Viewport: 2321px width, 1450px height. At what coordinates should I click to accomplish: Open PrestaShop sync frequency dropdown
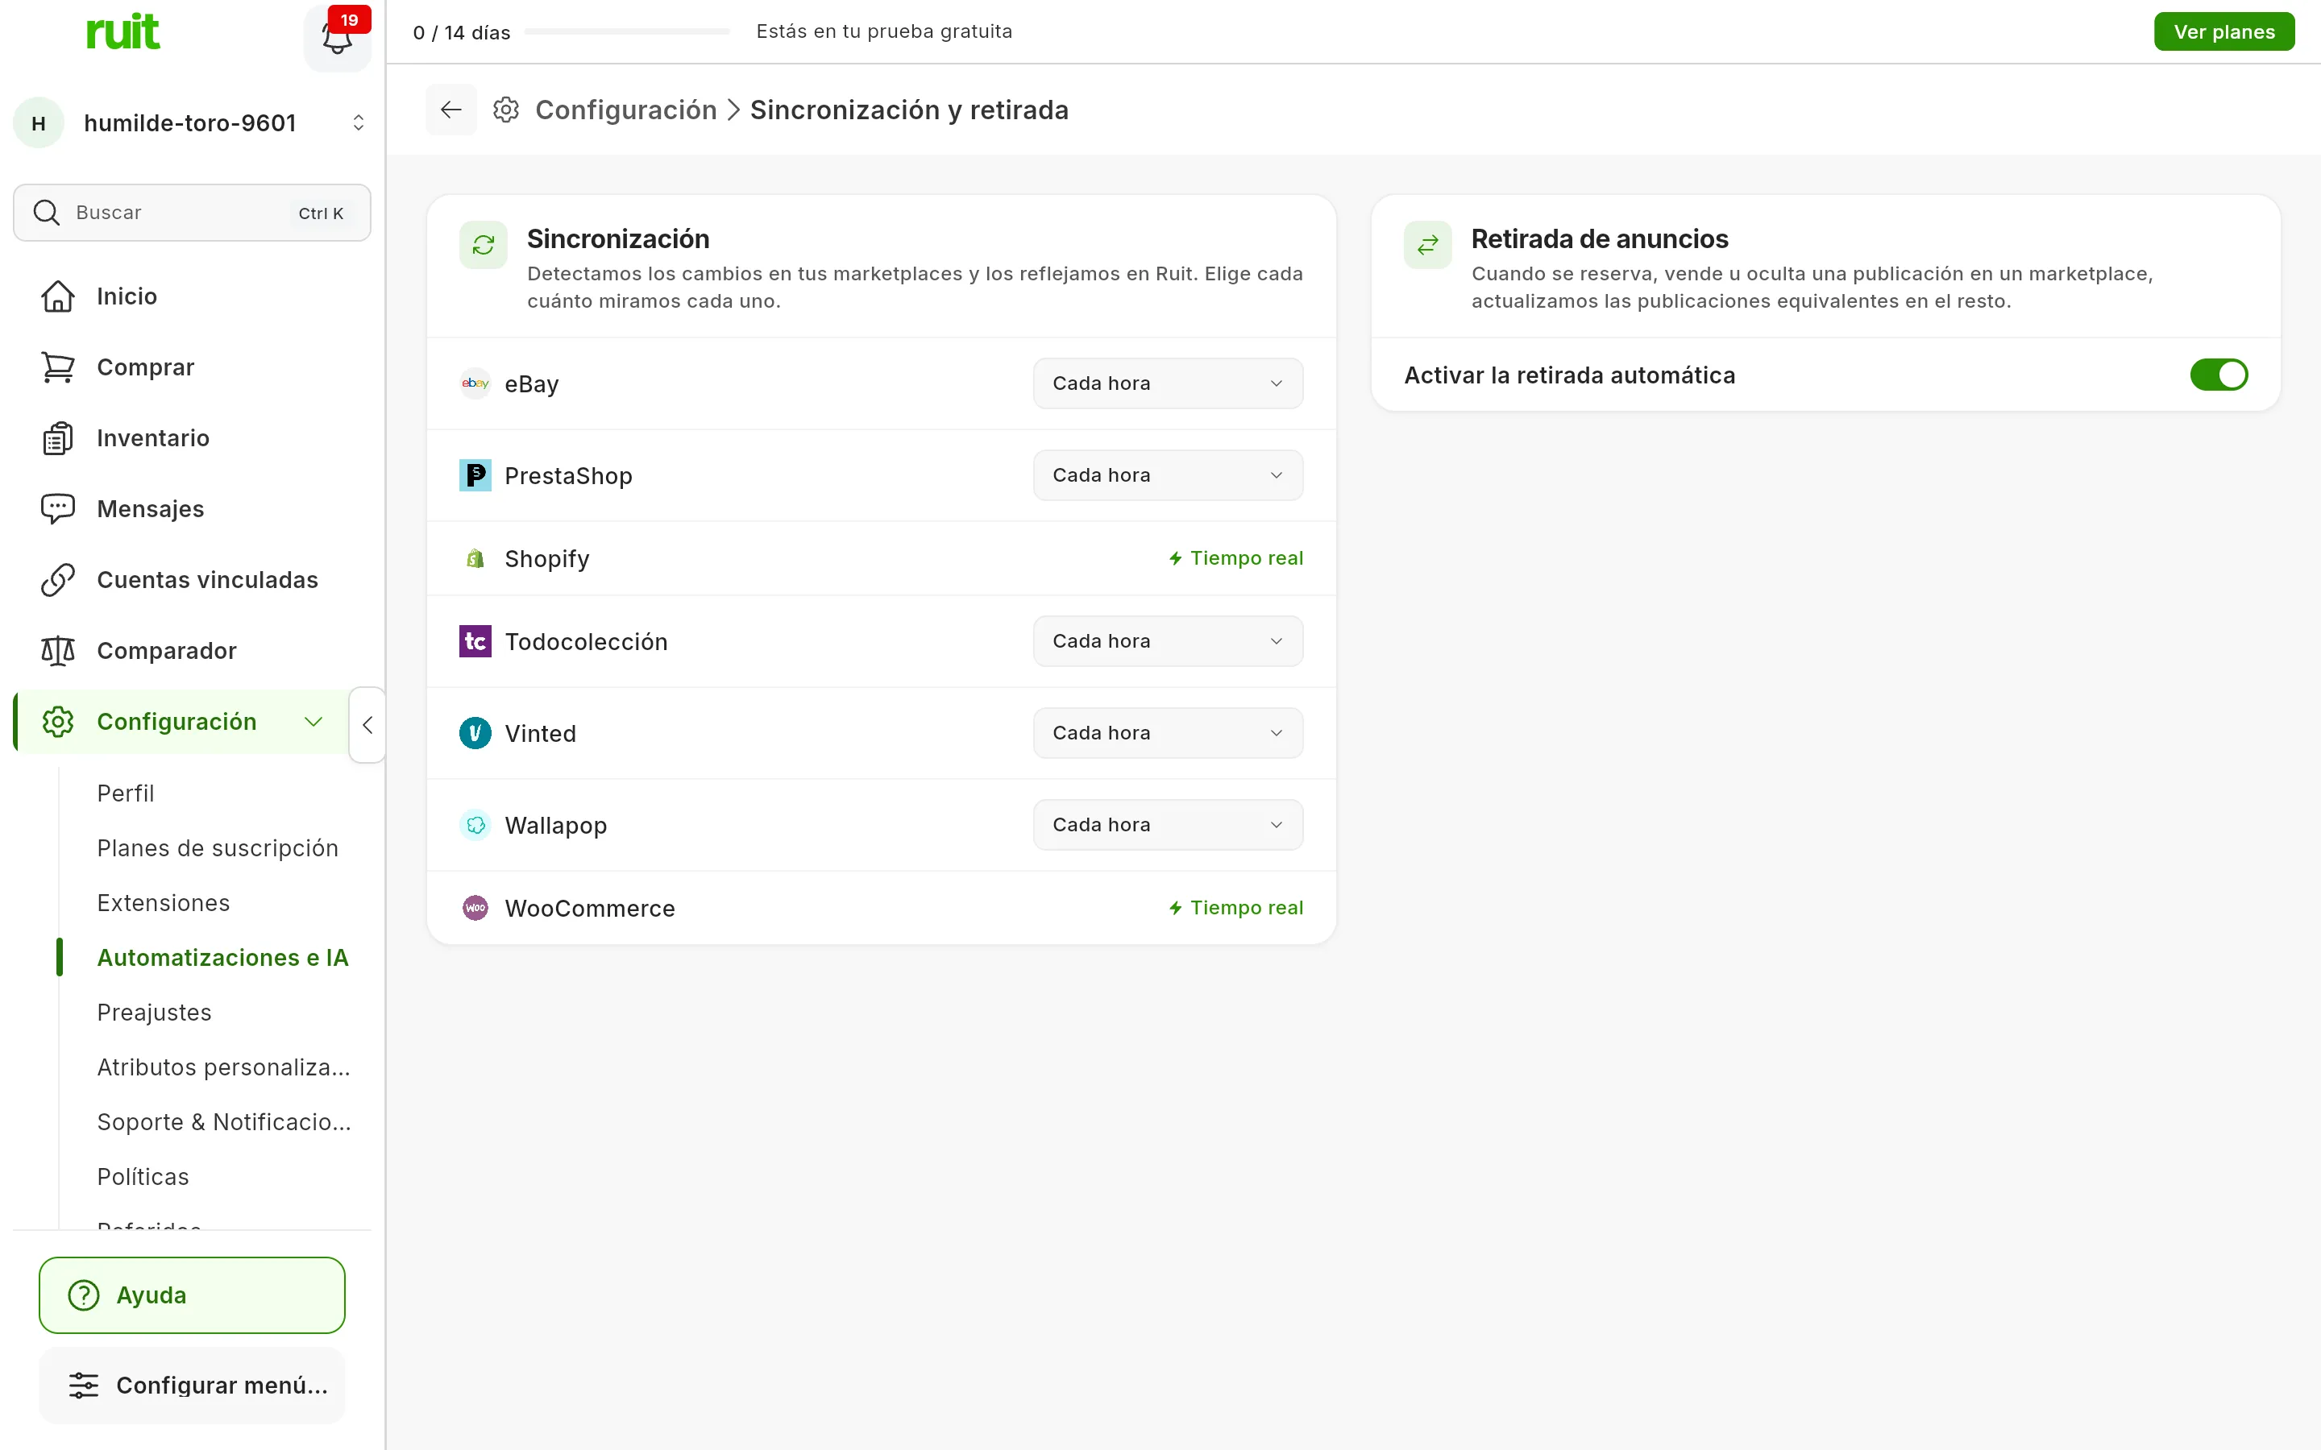[x=1169, y=475]
